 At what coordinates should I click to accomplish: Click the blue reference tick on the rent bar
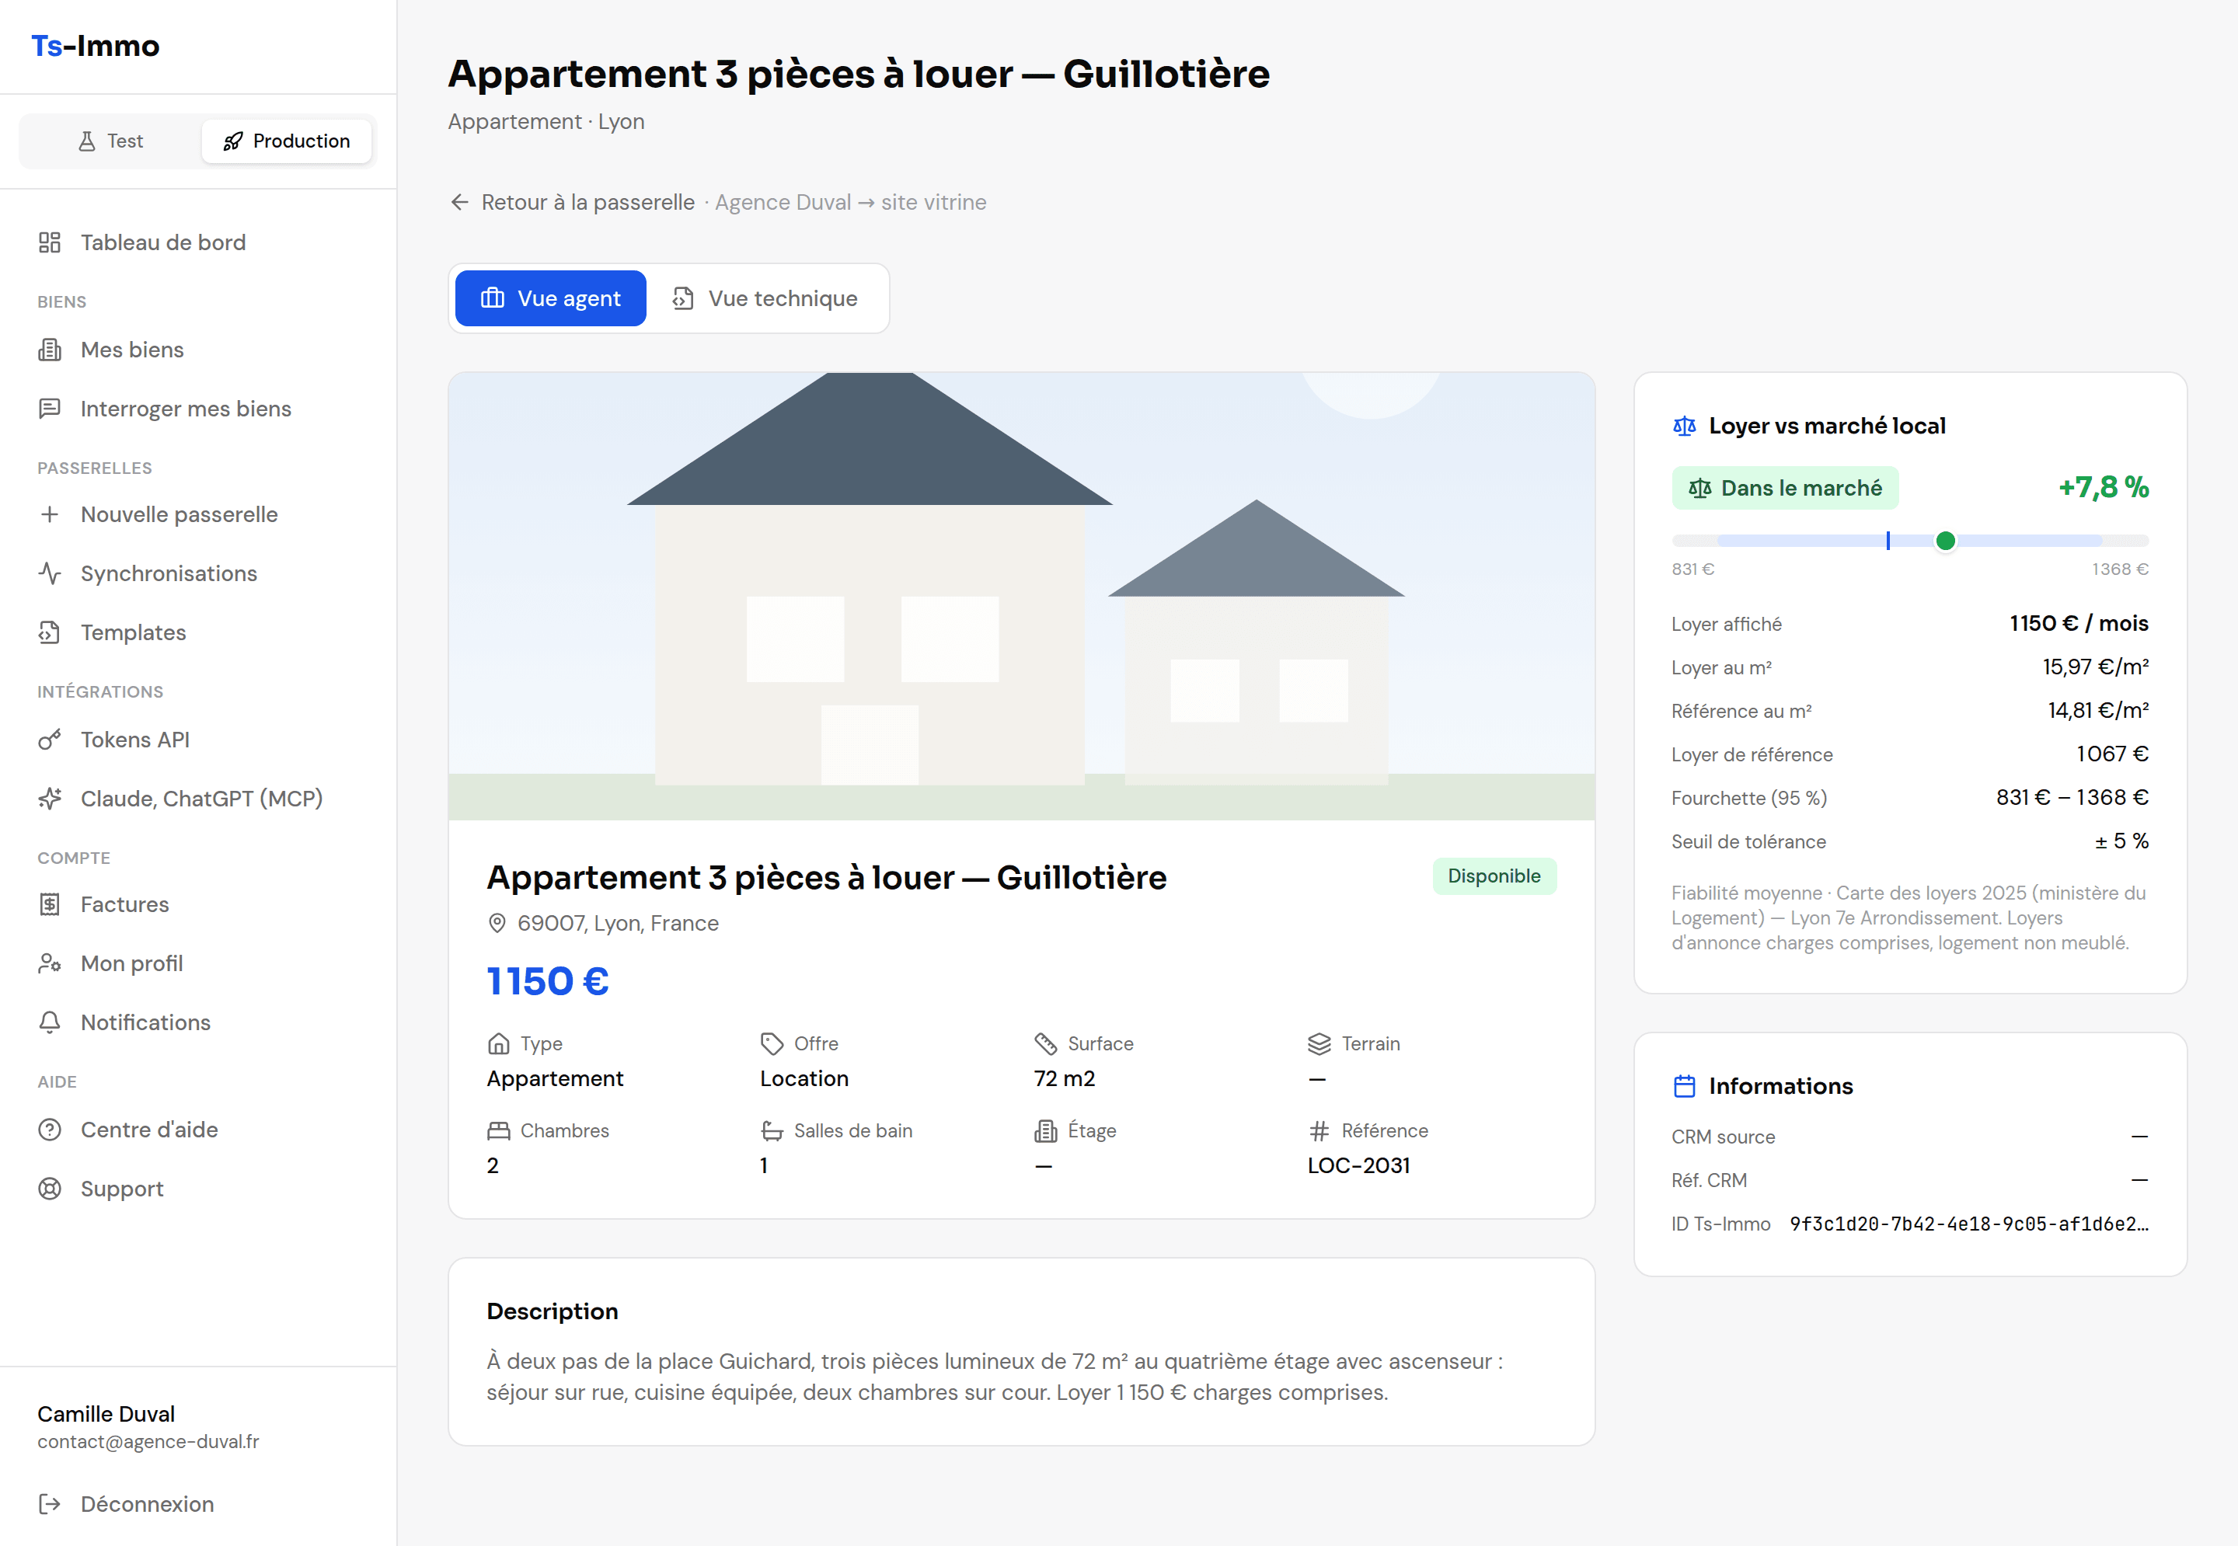[1888, 541]
